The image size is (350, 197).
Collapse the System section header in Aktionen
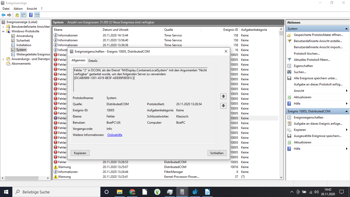click(x=347, y=29)
